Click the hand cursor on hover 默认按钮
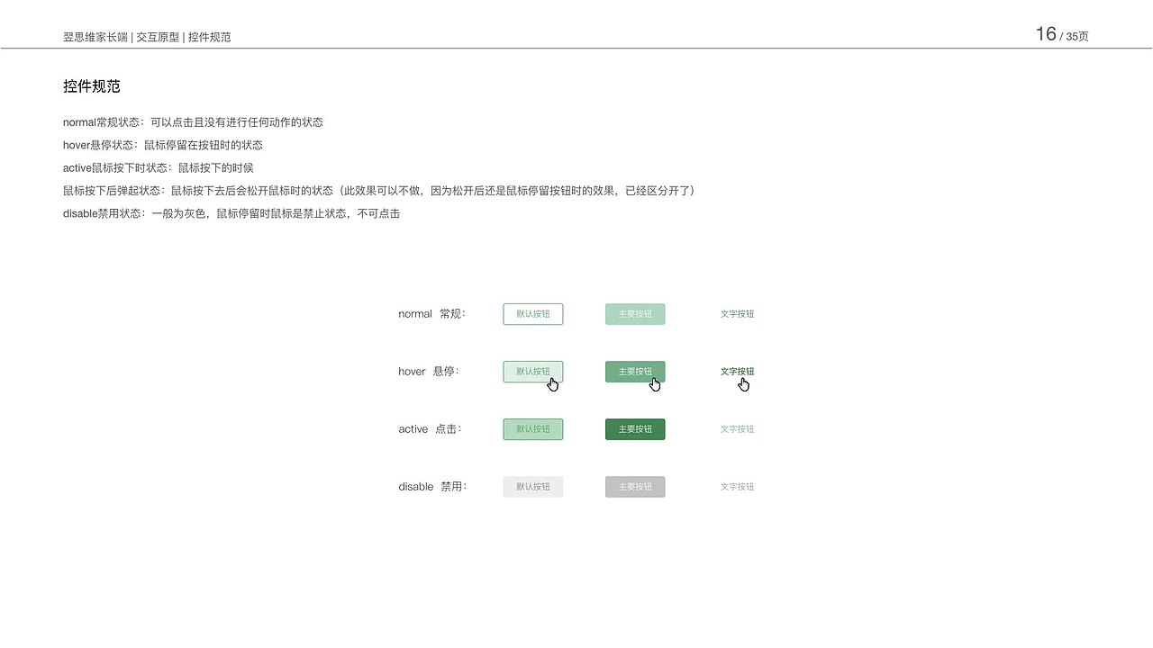The width and height of the screenshot is (1153, 648). pos(553,384)
